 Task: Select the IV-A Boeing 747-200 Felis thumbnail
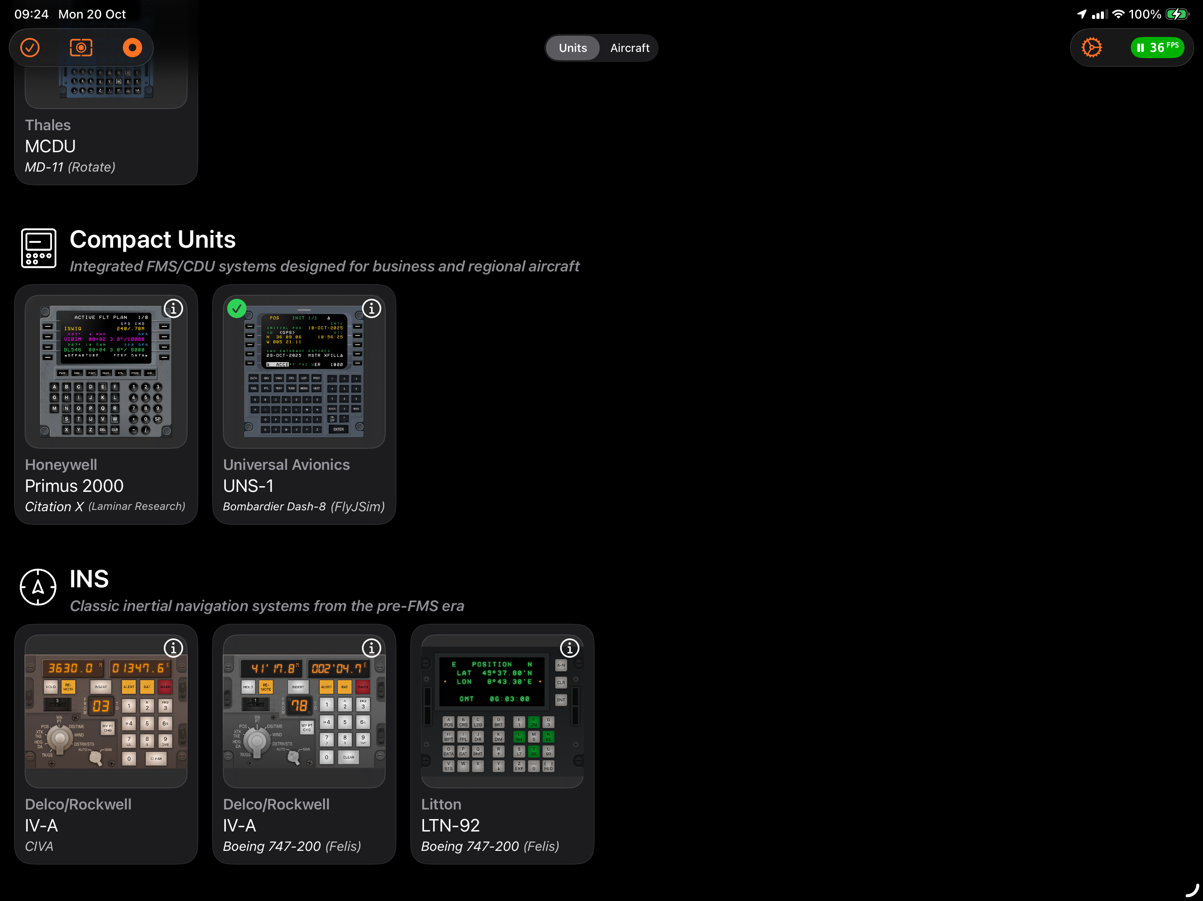pyautogui.click(x=304, y=711)
